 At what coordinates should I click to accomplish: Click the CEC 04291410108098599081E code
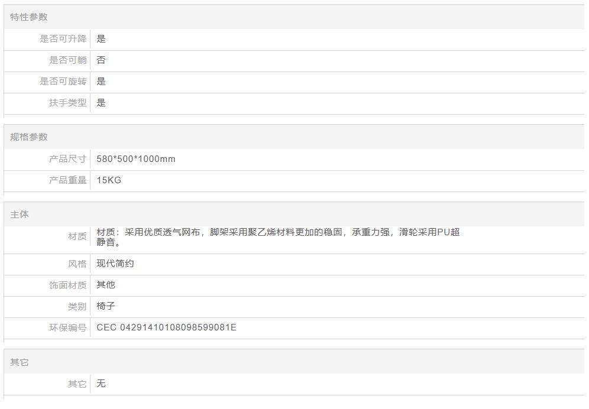coord(166,327)
